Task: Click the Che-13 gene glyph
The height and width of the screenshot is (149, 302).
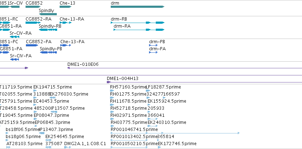Action: tap(66, 7)
